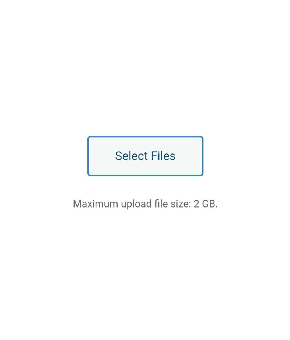290x340 pixels.
Task: Browse for media with Select Files
Action: point(145,156)
